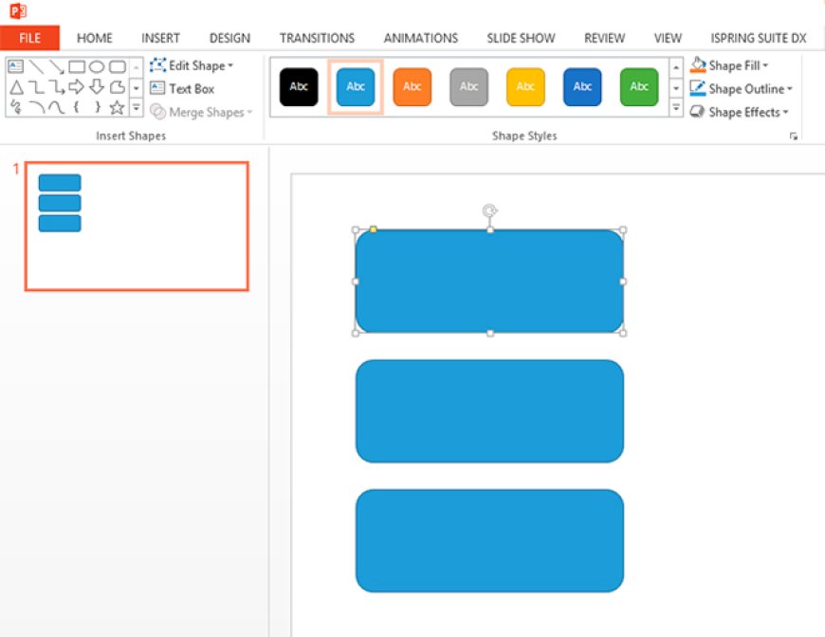Select the freeform scribble shape

15,107
